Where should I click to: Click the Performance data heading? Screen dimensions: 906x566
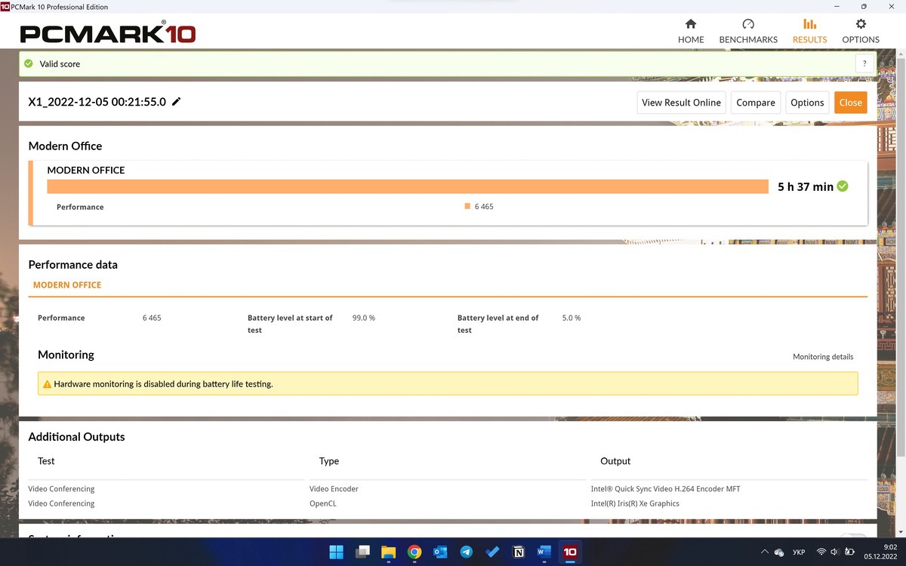click(x=72, y=265)
